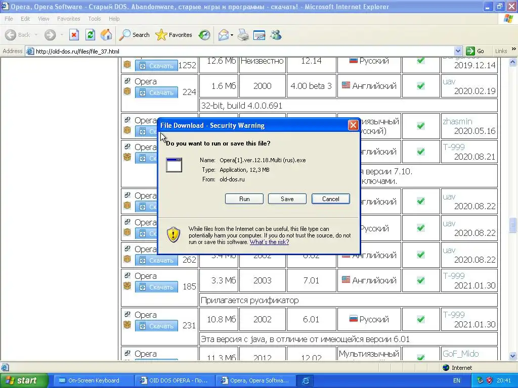Expand the Mail button dropdown arrow
Viewport: 518px width, 388px height.
(x=232, y=35)
